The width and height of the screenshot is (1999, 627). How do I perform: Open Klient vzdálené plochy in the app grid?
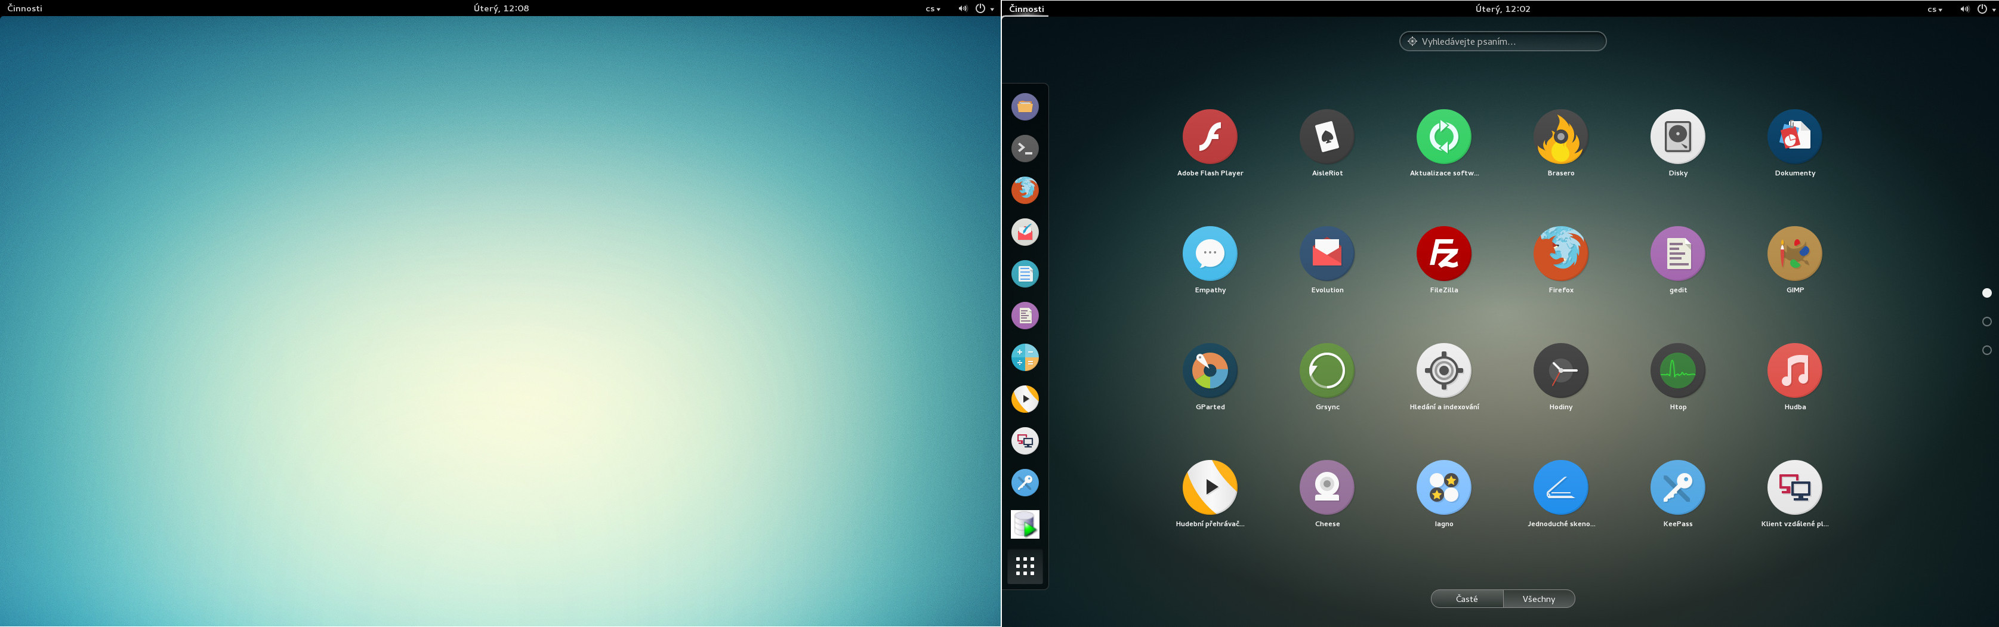[x=1795, y=488]
